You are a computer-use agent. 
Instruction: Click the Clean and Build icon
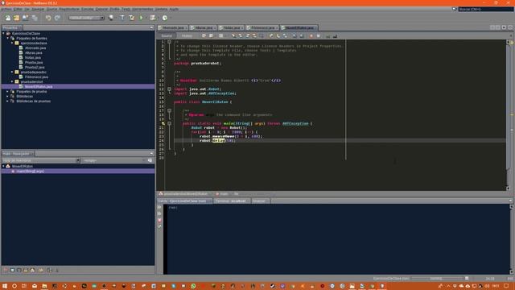pyautogui.click(x=131, y=18)
